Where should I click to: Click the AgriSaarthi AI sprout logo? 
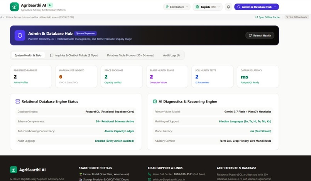[14, 7]
